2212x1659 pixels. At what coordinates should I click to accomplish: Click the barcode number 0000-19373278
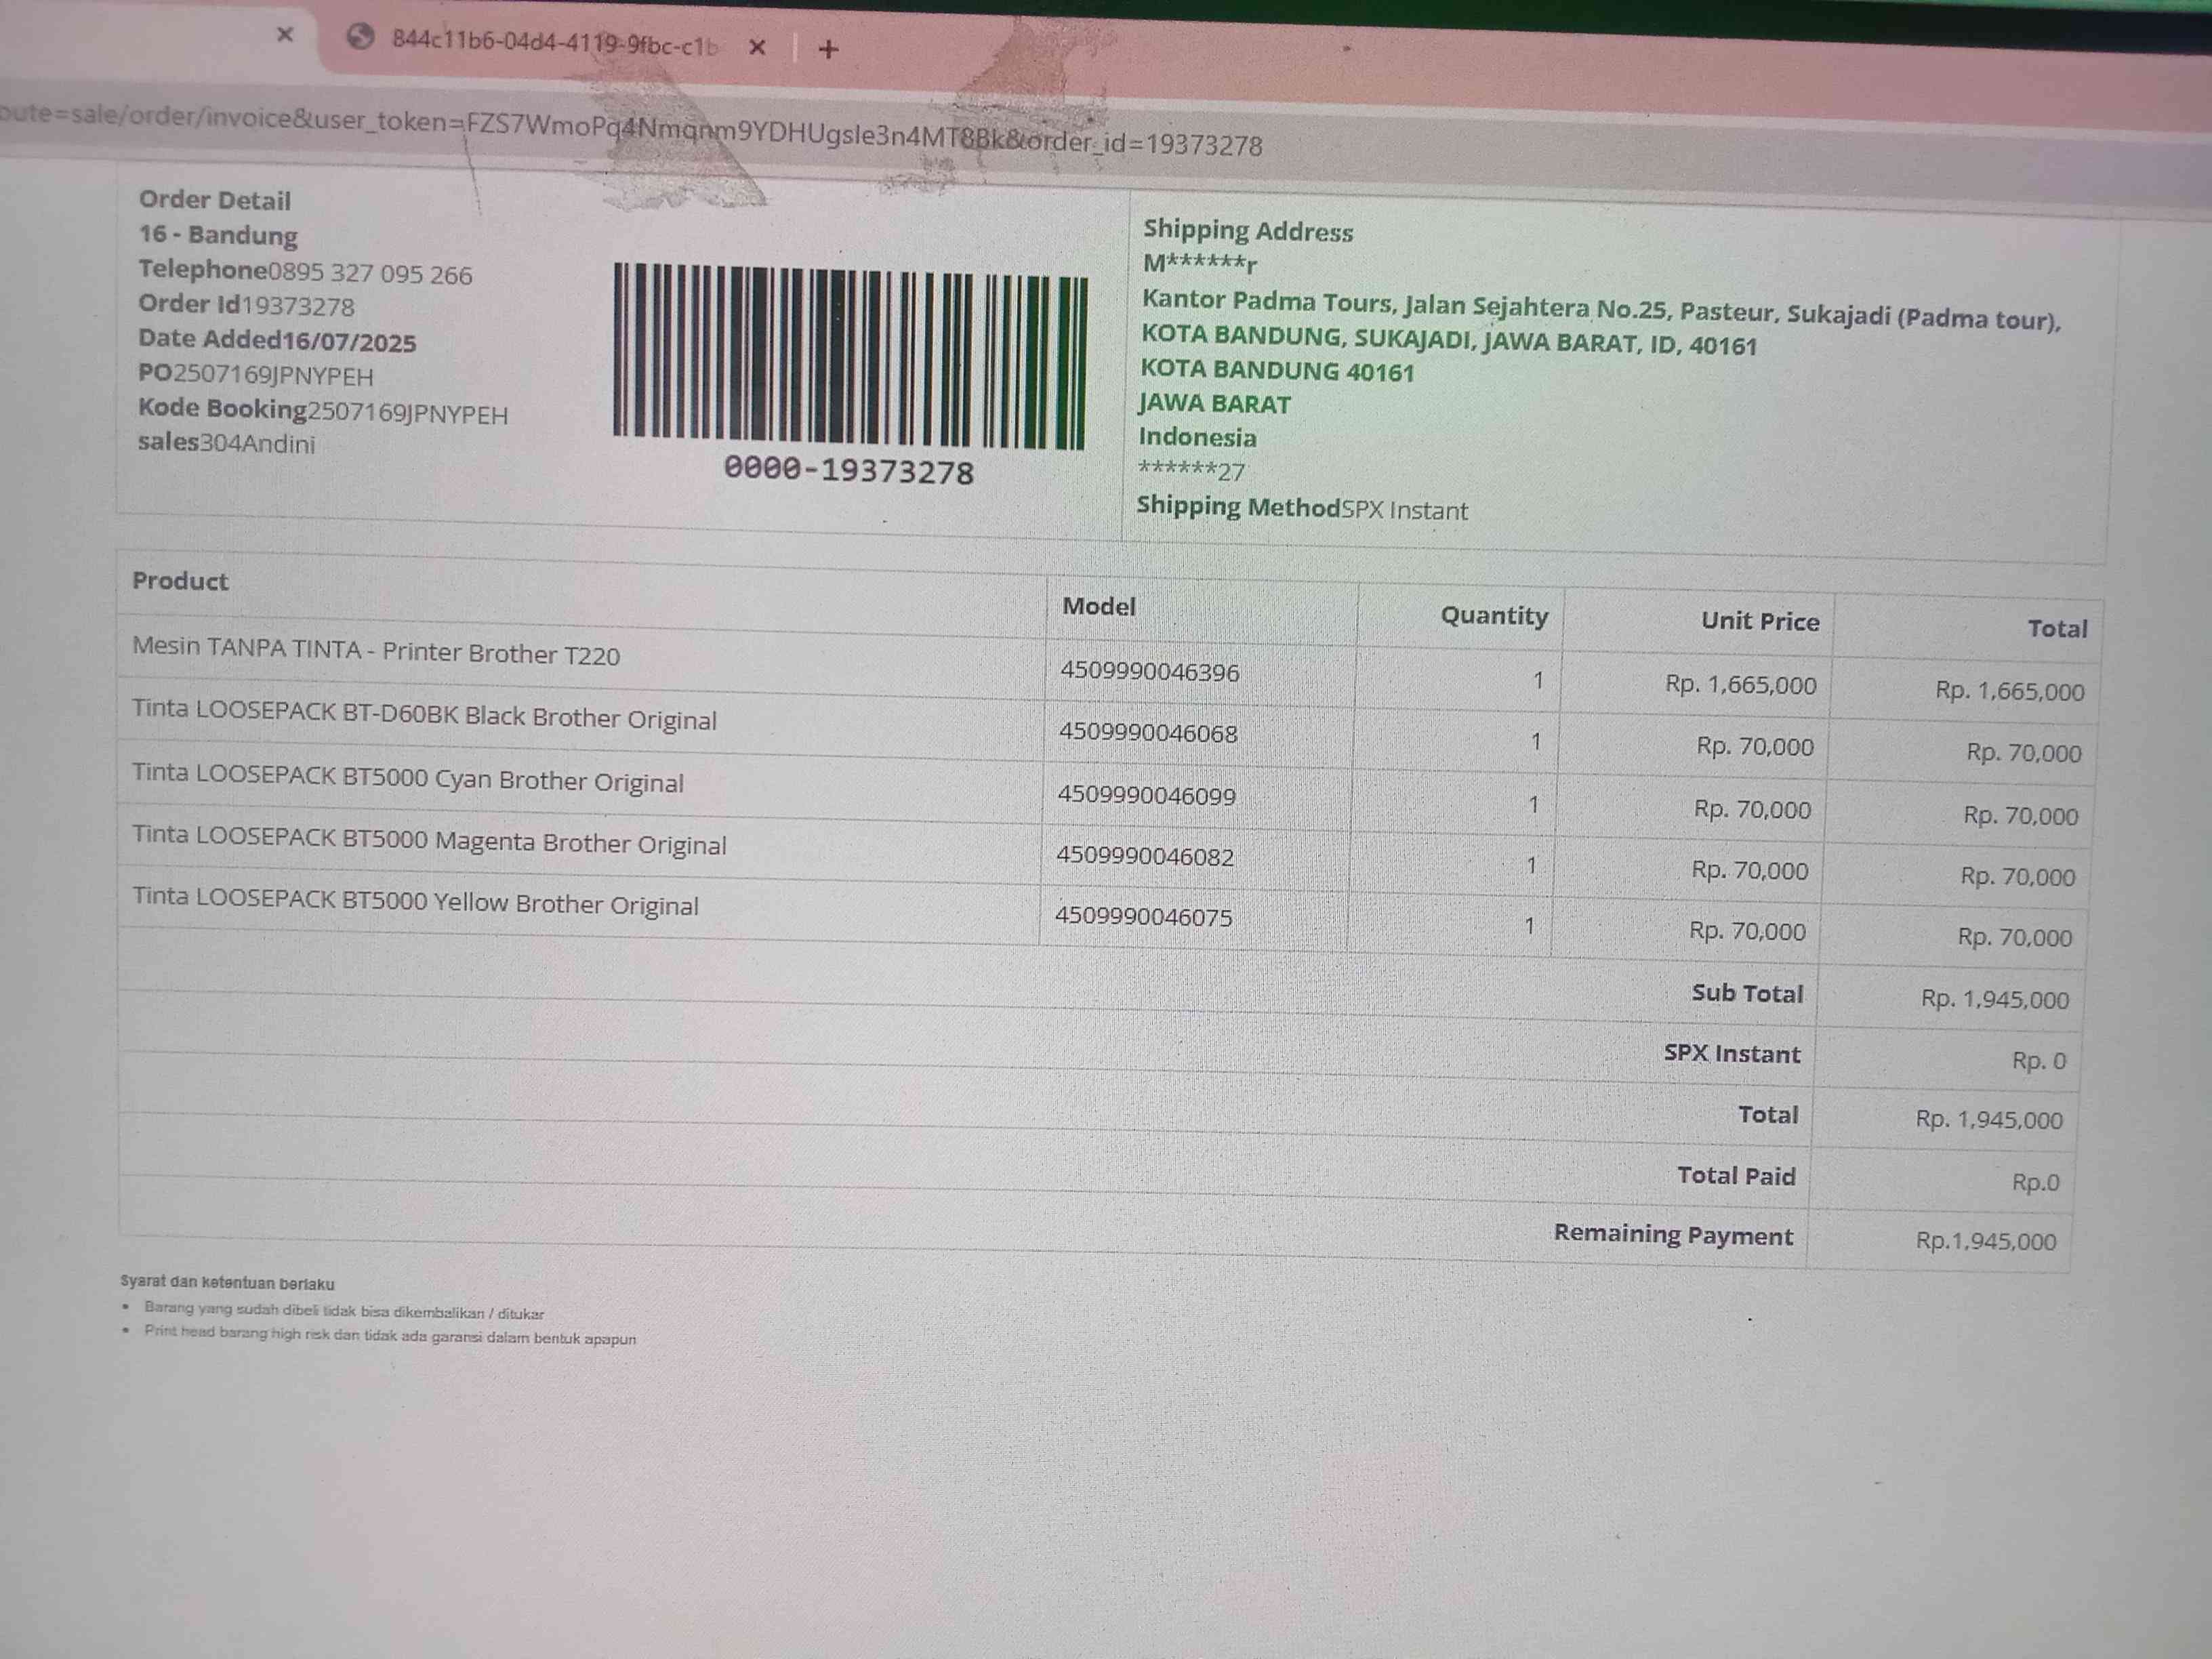click(849, 470)
